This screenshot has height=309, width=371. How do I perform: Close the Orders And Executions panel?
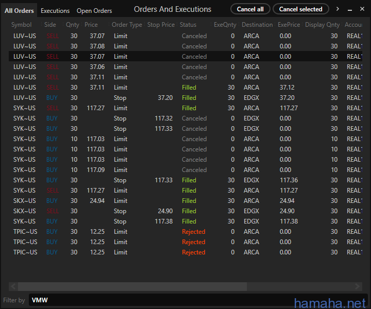362,9
